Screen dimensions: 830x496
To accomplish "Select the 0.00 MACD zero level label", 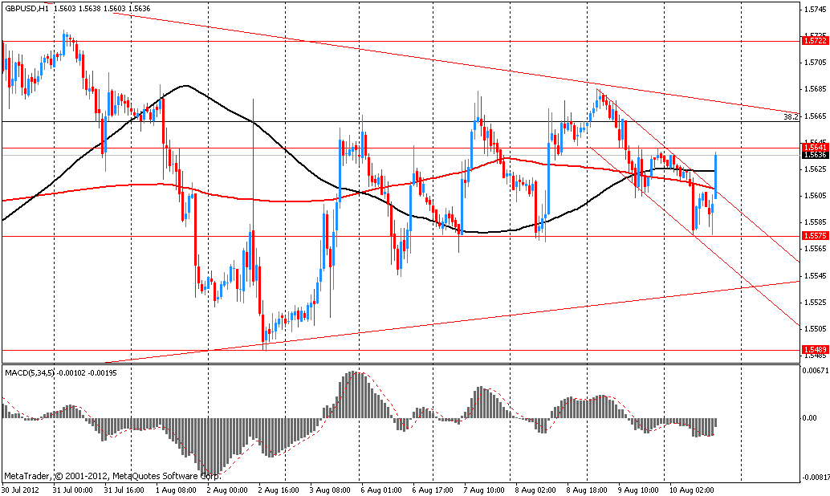I will (810, 418).
